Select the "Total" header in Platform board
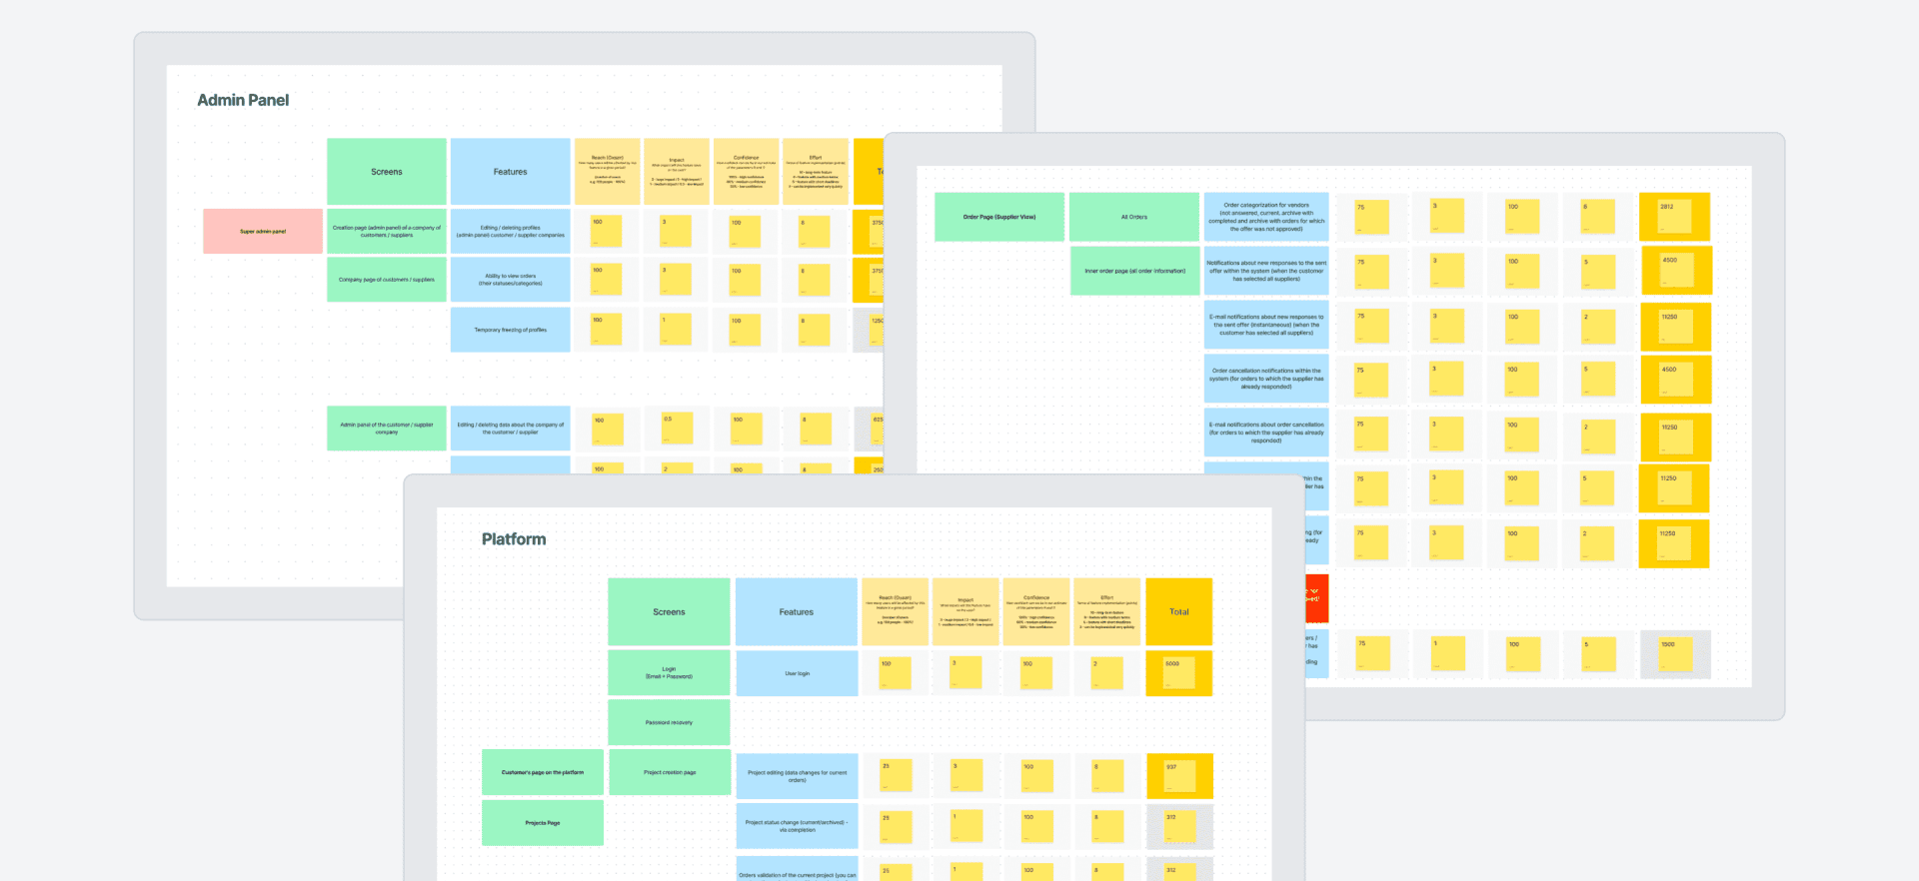Viewport: 1919px width, 881px height. click(x=1179, y=612)
